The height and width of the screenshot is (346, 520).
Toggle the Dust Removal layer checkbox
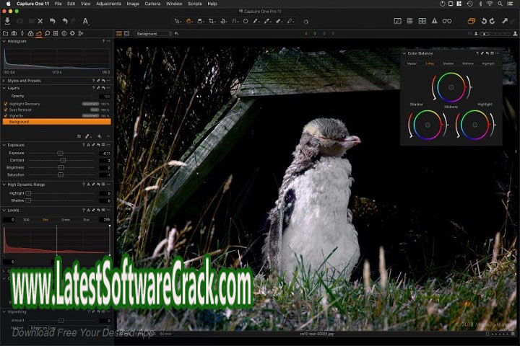tap(6, 110)
